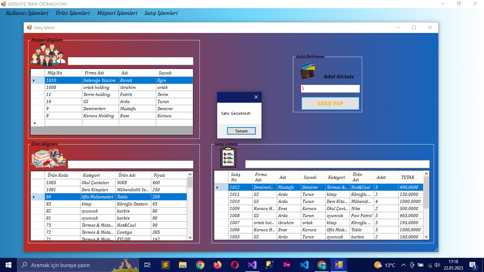
Task: Click the TUTAR column header
Action: click(411, 177)
